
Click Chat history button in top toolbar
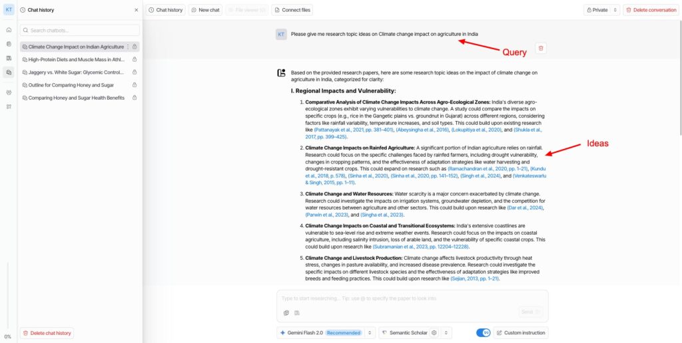[166, 10]
